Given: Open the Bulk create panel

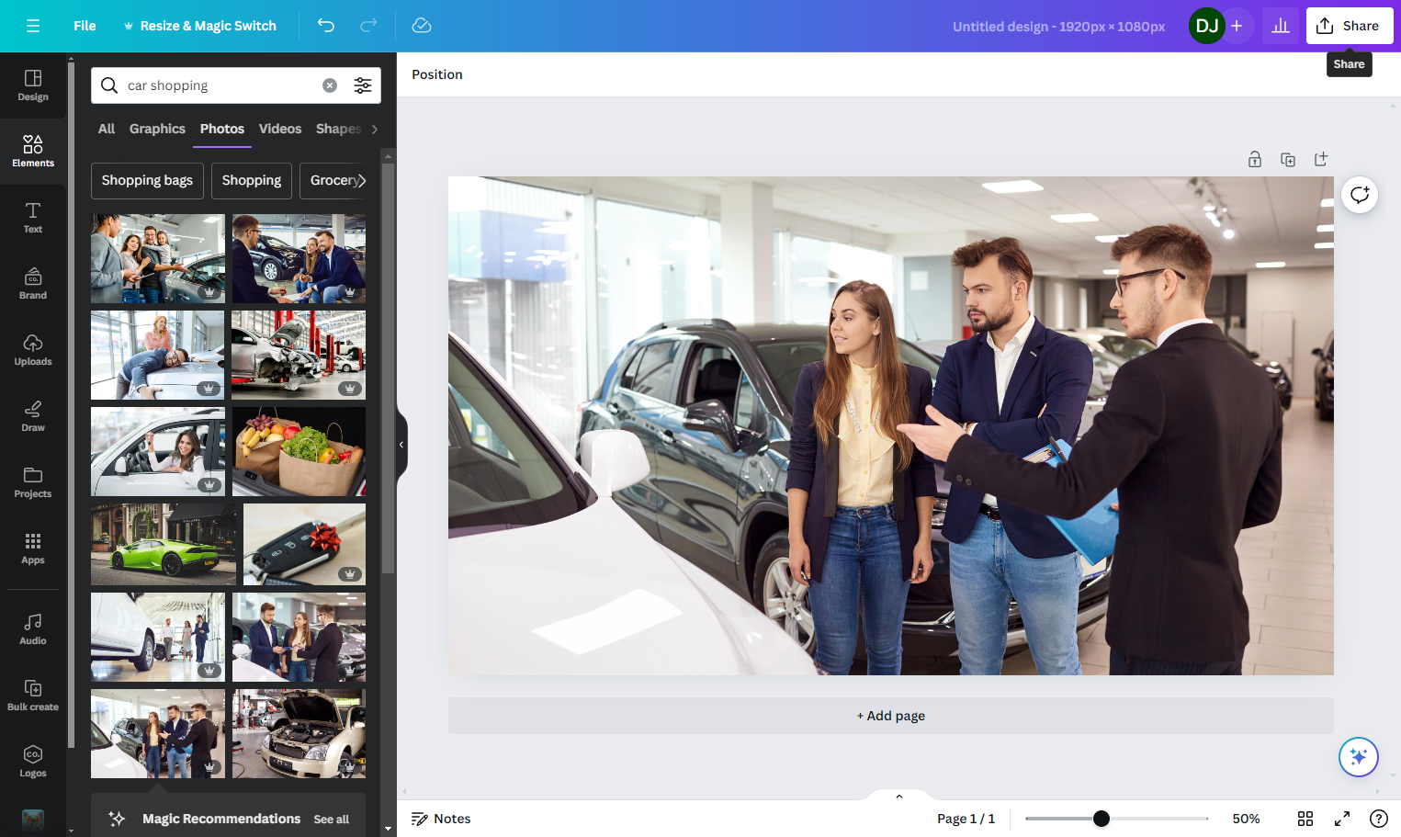Looking at the screenshot, I should tap(33, 696).
